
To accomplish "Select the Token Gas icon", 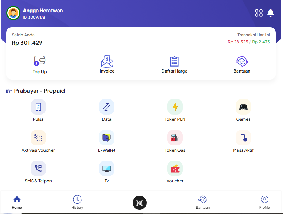I will click(175, 138).
